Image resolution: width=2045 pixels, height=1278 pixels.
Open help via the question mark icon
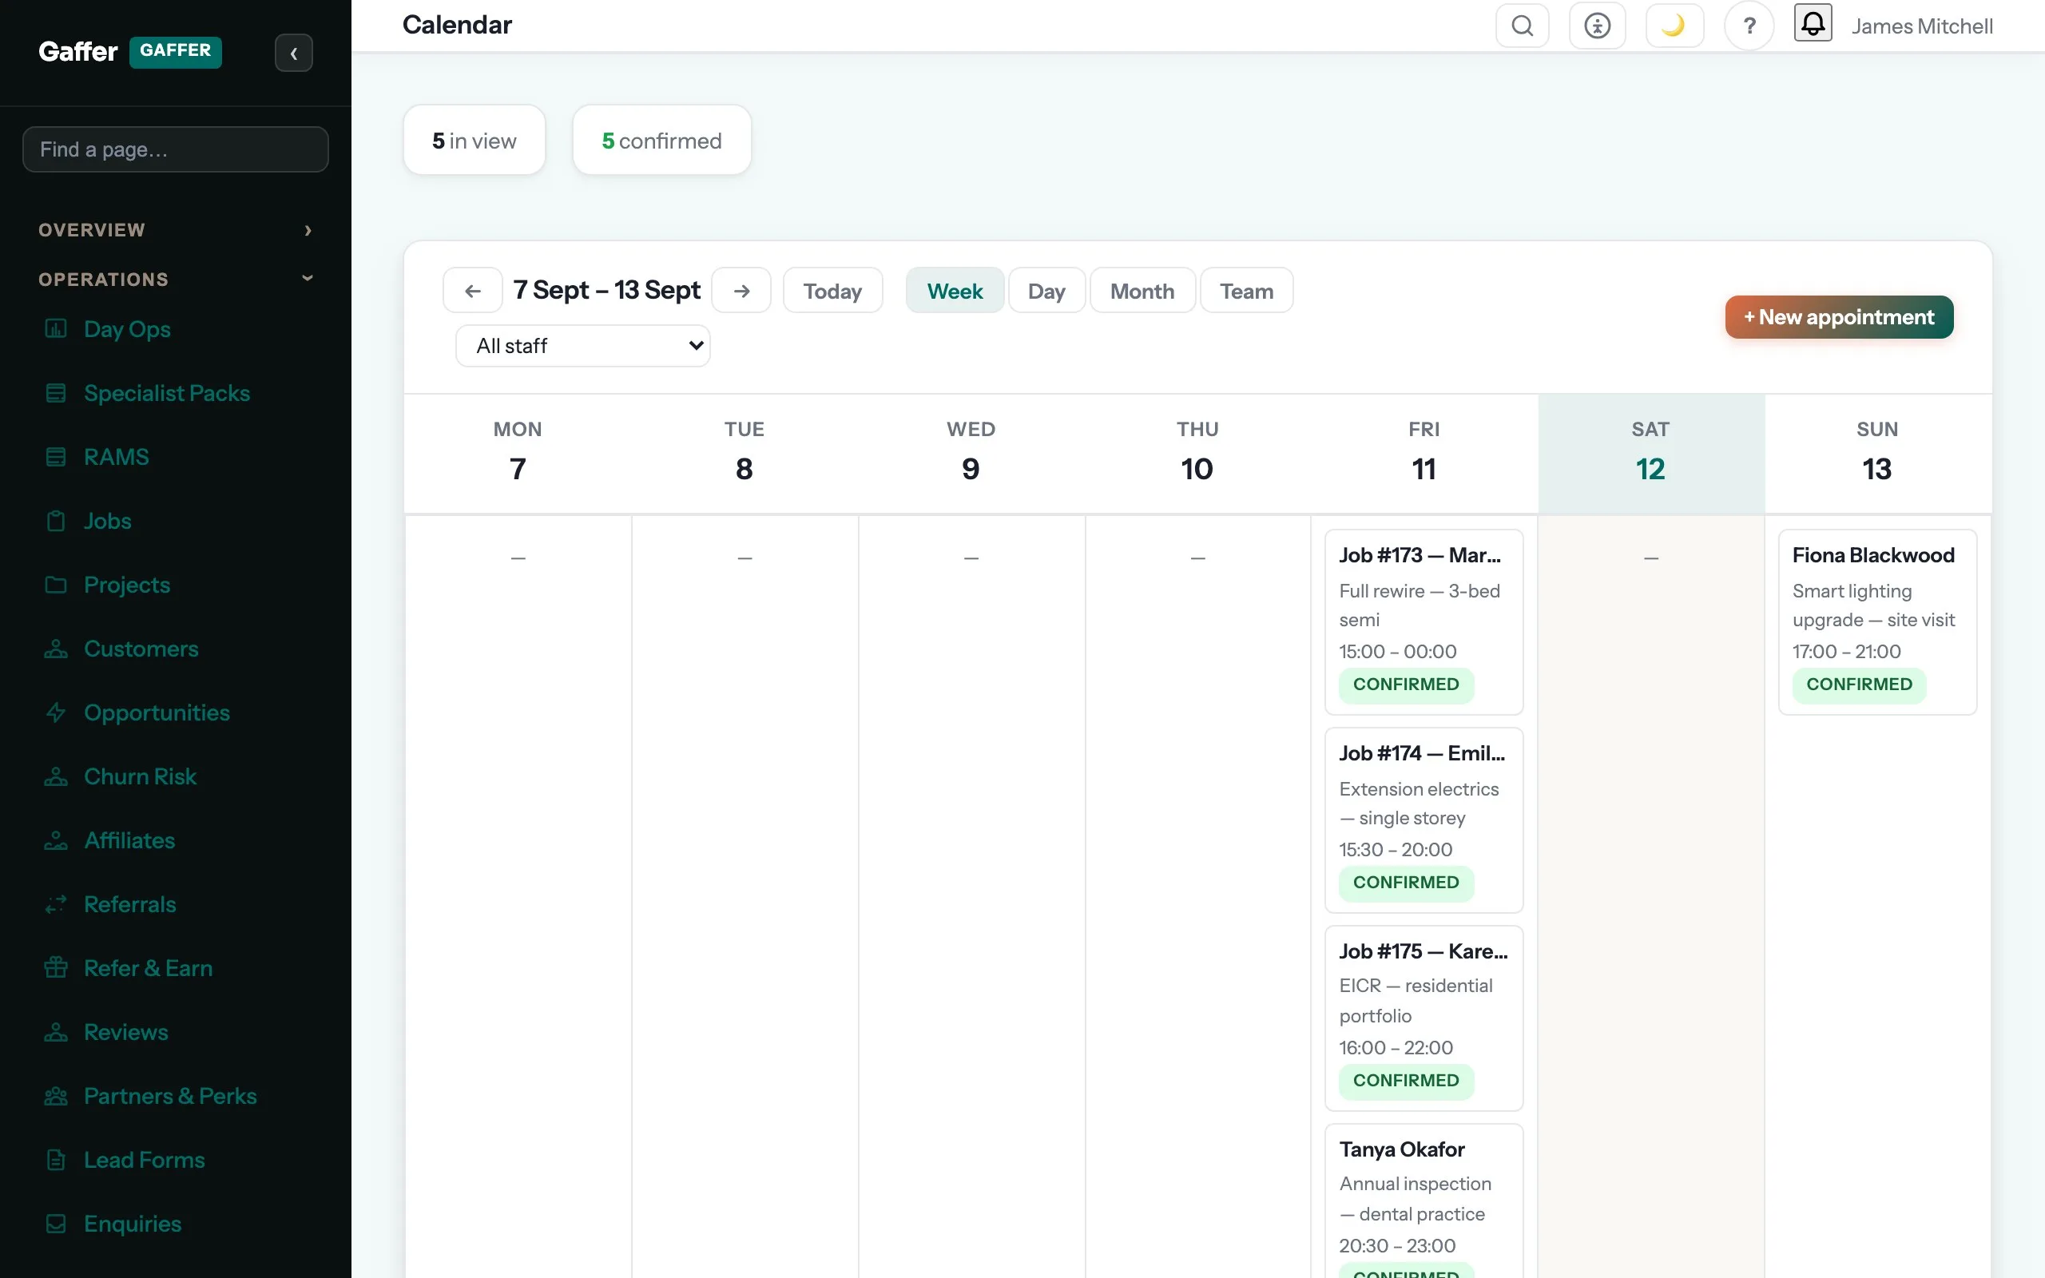[1749, 26]
